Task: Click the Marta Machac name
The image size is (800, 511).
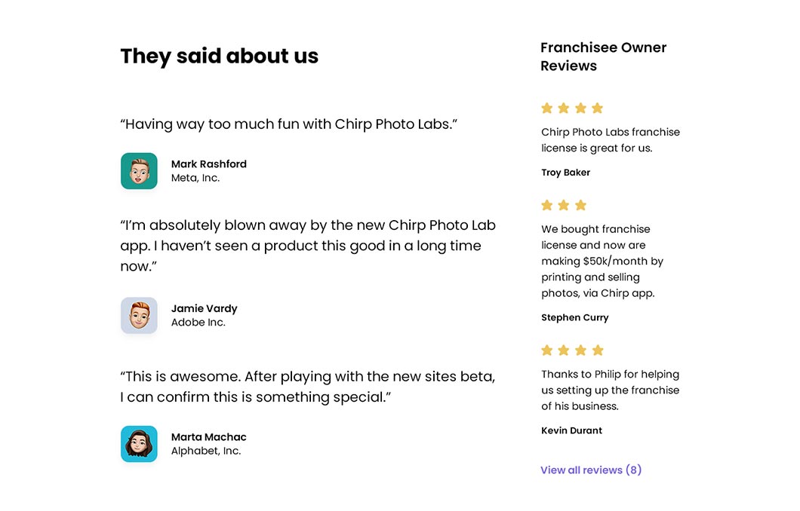Action: (x=208, y=437)
